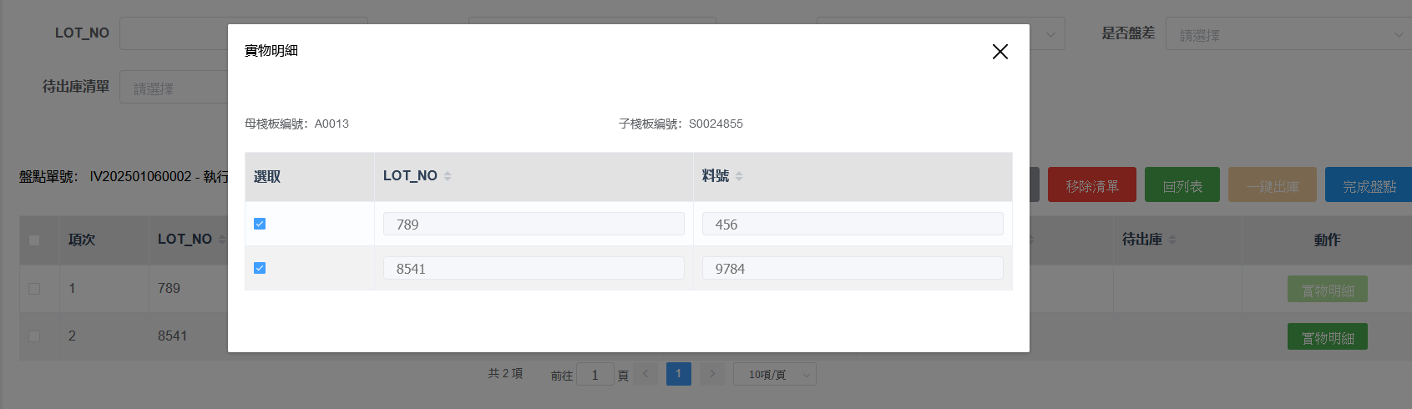Screen dimensions: 1412x409
Task: Click the 動作 column header
Action: [x=1327, y=240]
